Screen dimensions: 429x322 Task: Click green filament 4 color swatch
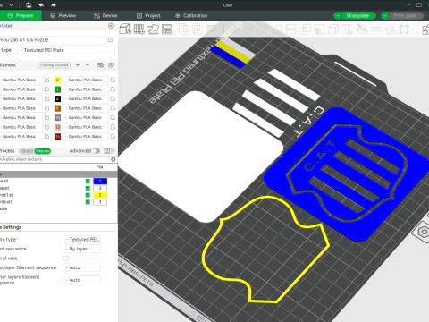(57, 89)
